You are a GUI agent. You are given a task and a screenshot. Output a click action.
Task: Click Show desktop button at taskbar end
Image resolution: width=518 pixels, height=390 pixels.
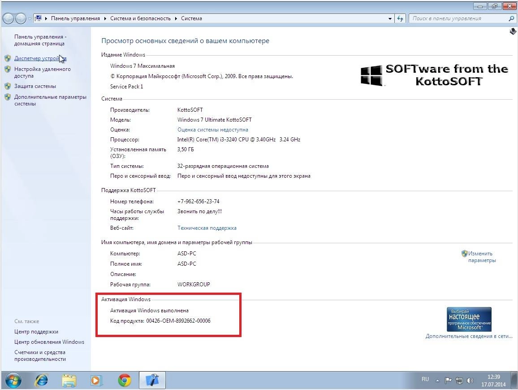pos(514,381)
